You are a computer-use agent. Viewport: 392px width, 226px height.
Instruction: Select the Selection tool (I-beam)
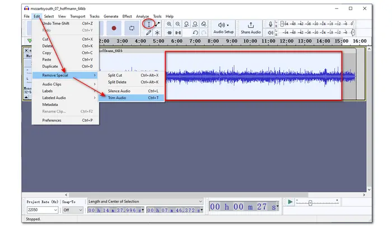click(x=148, y=24)
